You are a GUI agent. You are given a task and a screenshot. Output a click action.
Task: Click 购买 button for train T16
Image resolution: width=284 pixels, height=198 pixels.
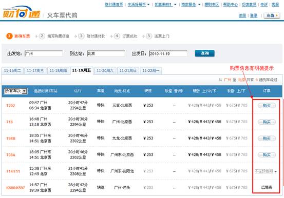(x=267, y=122)
